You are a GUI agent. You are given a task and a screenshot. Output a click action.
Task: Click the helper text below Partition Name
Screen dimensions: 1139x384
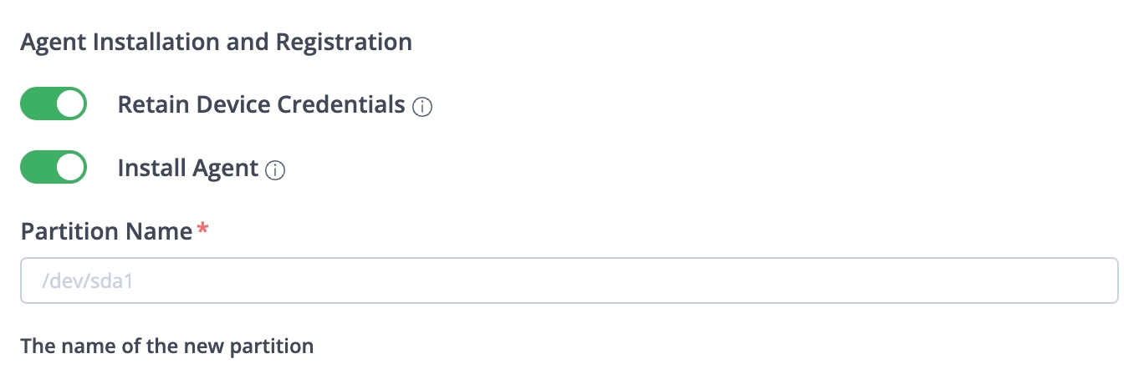pyautogui.click(x=166, y=346)
